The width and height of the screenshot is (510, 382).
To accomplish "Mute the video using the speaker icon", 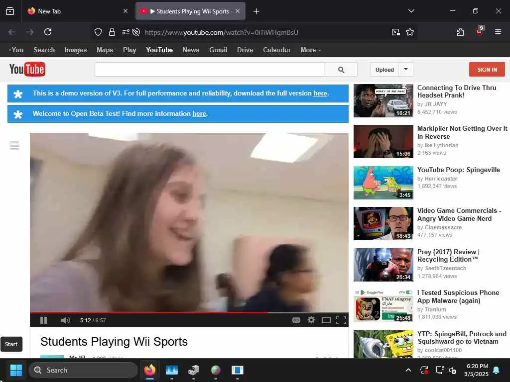I will click(x=65, y=320).
